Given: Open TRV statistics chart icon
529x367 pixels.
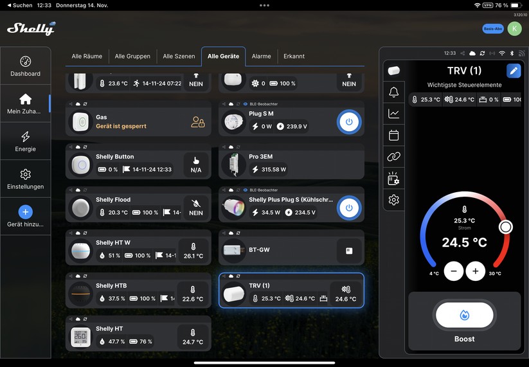Looking at the screenshot, I should coord(394,114).
